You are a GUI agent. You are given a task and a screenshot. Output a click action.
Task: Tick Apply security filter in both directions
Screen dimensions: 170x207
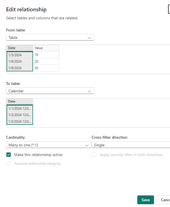(94, 155)
